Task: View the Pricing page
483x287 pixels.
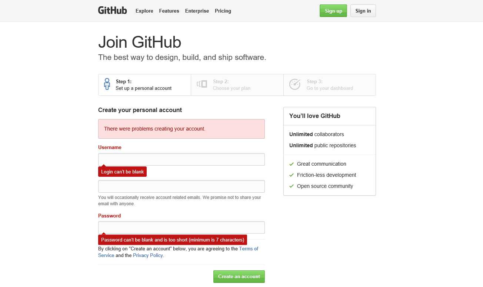Action: pos(223,11)
